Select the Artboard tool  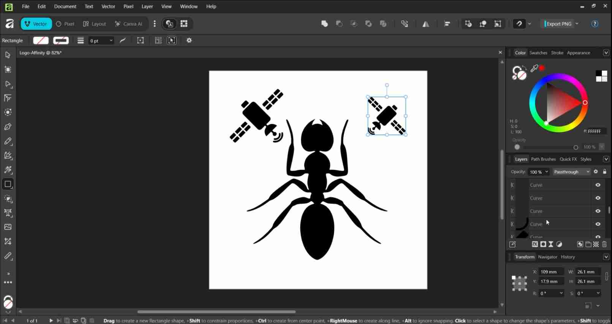[x=8, y=70]
